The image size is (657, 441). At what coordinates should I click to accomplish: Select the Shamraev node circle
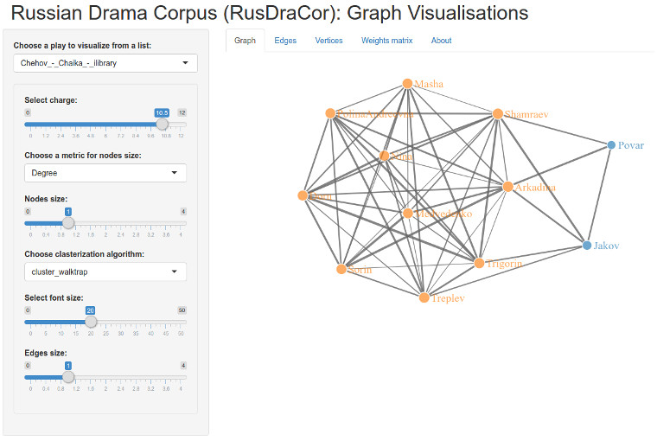pos(497,113)
